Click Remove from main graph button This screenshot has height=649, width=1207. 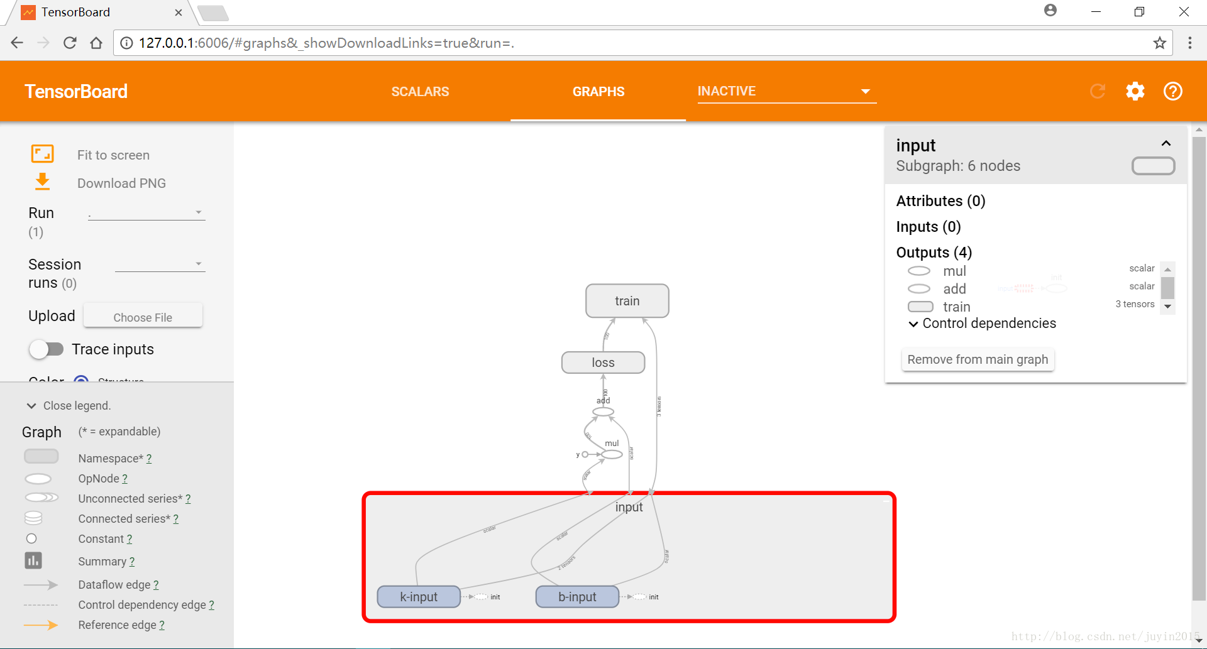[x=978, y=359]
